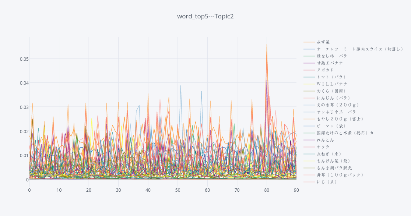
Task: Click the yellow line swatch for ちんげん菜（袋）
Action: point(309,161)
